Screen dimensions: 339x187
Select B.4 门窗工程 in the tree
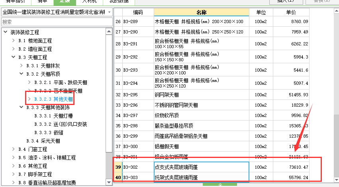point(33,150)
